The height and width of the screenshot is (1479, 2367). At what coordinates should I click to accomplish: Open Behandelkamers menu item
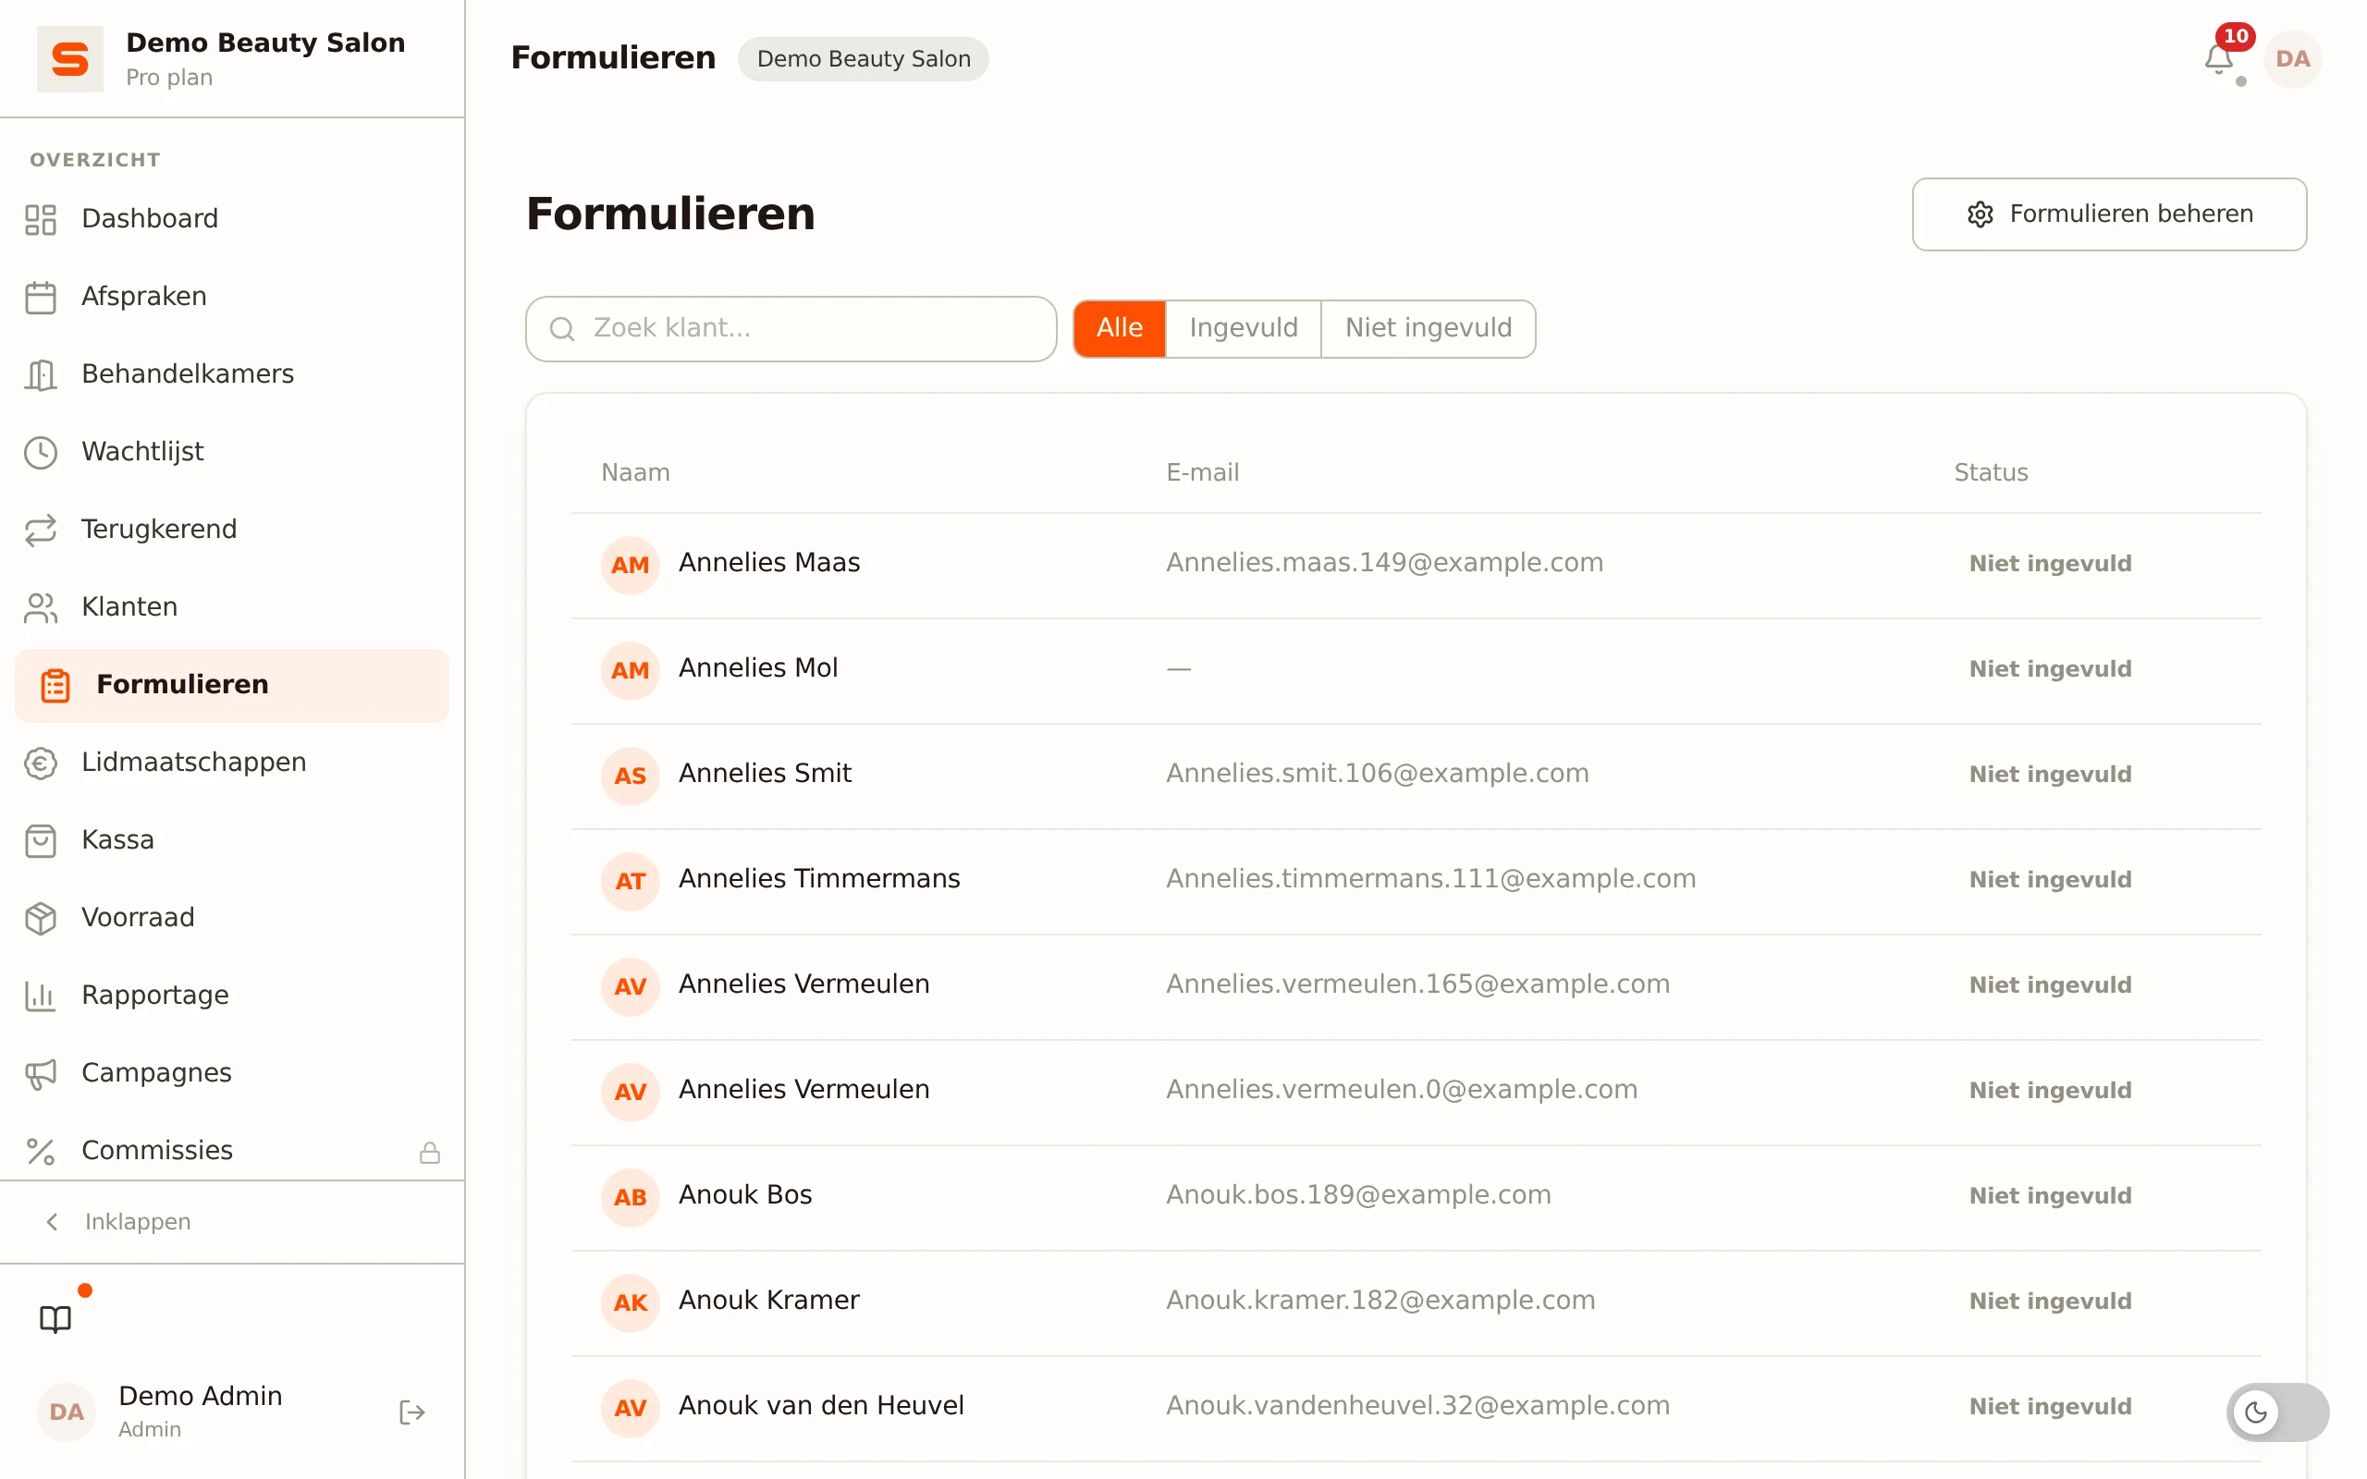click(232, 374)
